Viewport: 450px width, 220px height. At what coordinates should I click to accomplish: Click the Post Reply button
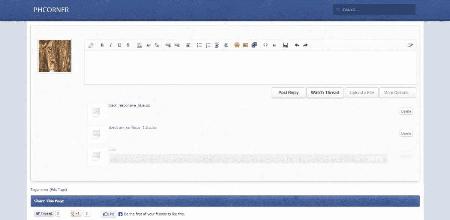pyautogui.click(x=288, y=93)
